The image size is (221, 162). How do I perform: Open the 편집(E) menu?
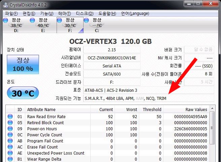[x=29, y=13]
